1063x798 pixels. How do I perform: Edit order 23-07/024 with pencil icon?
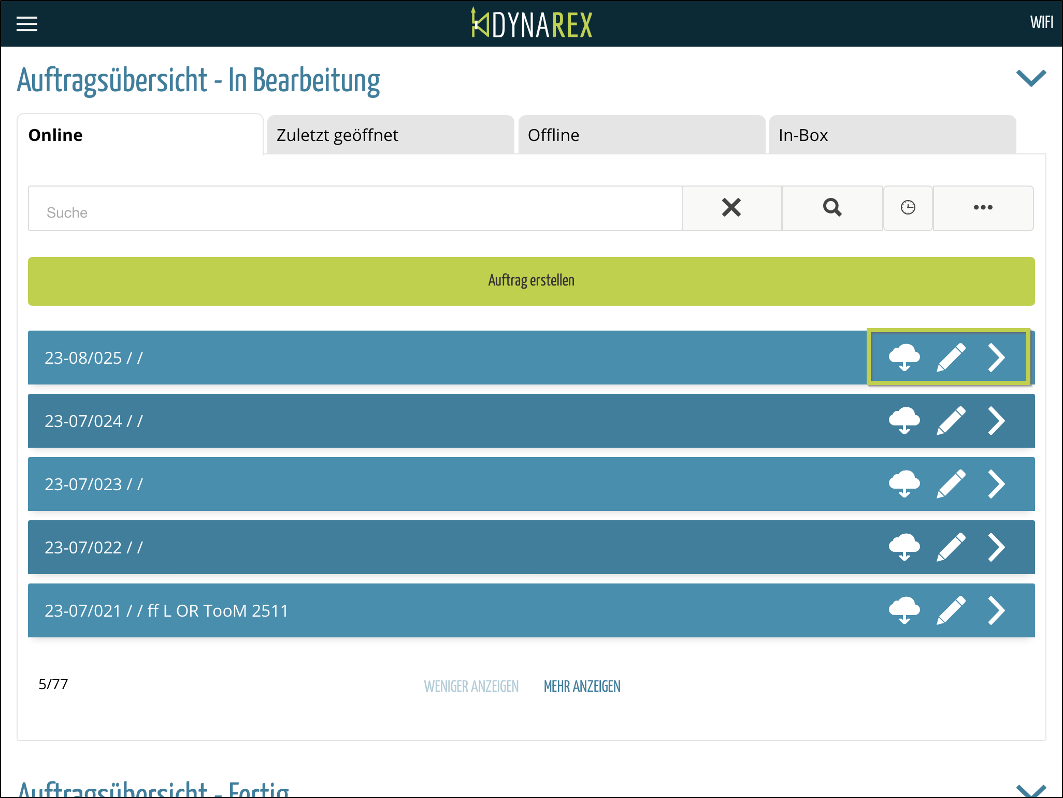[951, 421]
